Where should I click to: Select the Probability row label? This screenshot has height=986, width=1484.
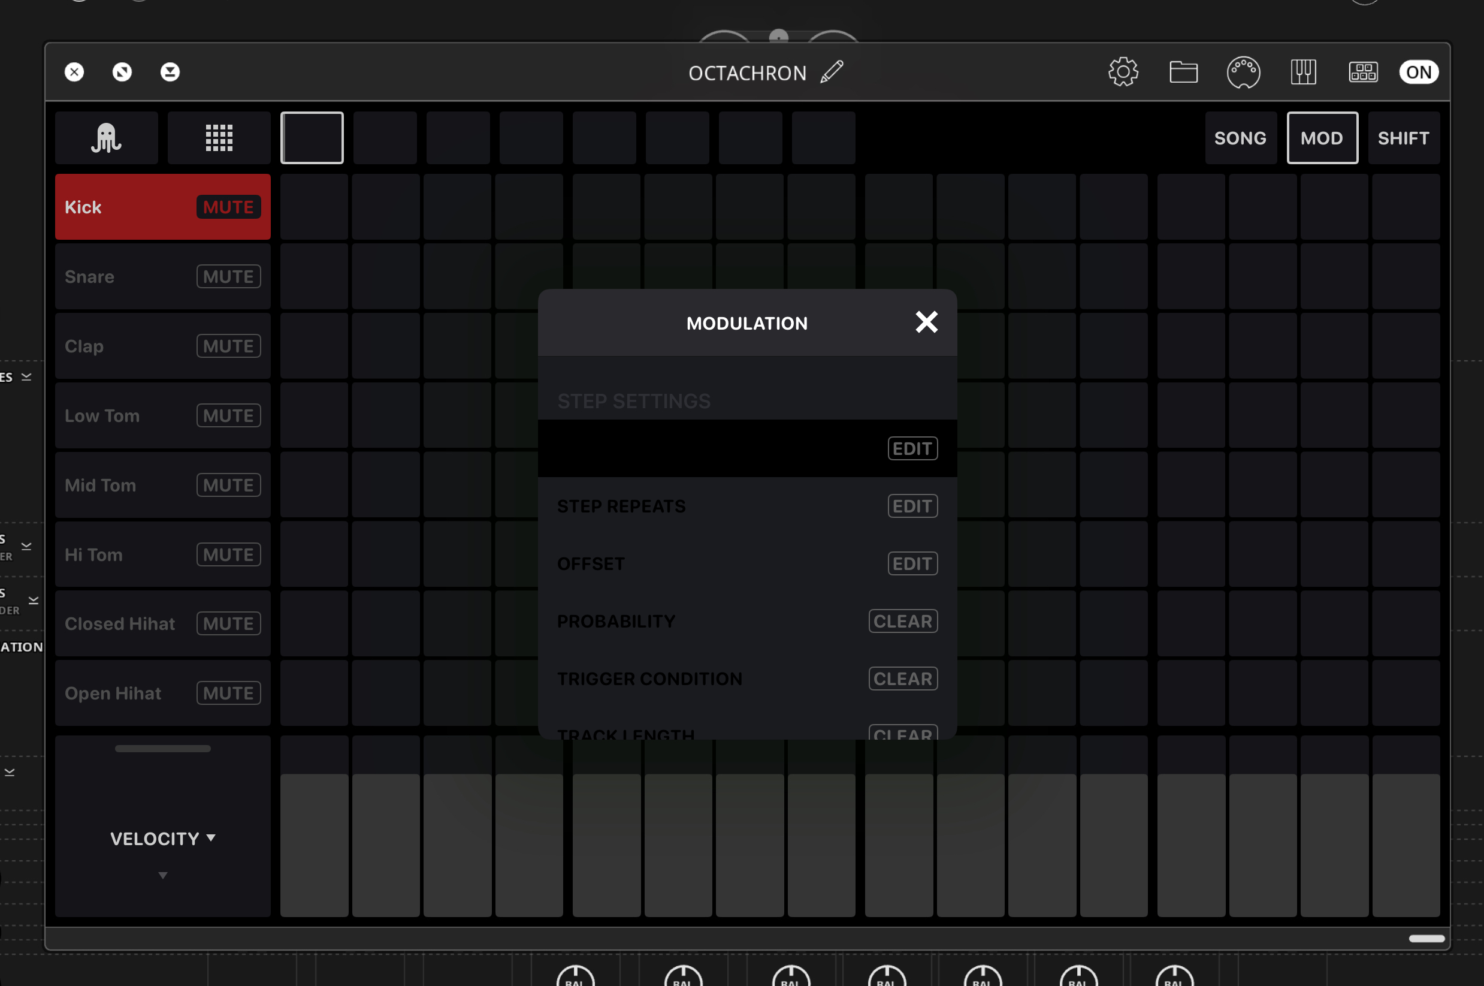616,622
